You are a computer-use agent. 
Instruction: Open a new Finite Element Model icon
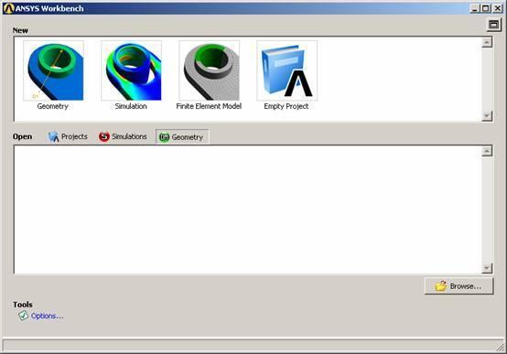click(x=210, y=70)
